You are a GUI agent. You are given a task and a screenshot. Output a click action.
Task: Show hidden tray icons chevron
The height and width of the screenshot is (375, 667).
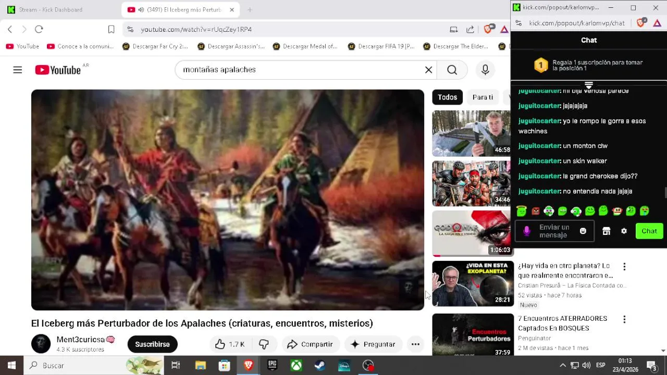coord(562,366)
